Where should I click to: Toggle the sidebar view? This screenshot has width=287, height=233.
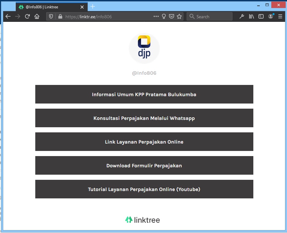pyautogui.click(x=261, y=17)
